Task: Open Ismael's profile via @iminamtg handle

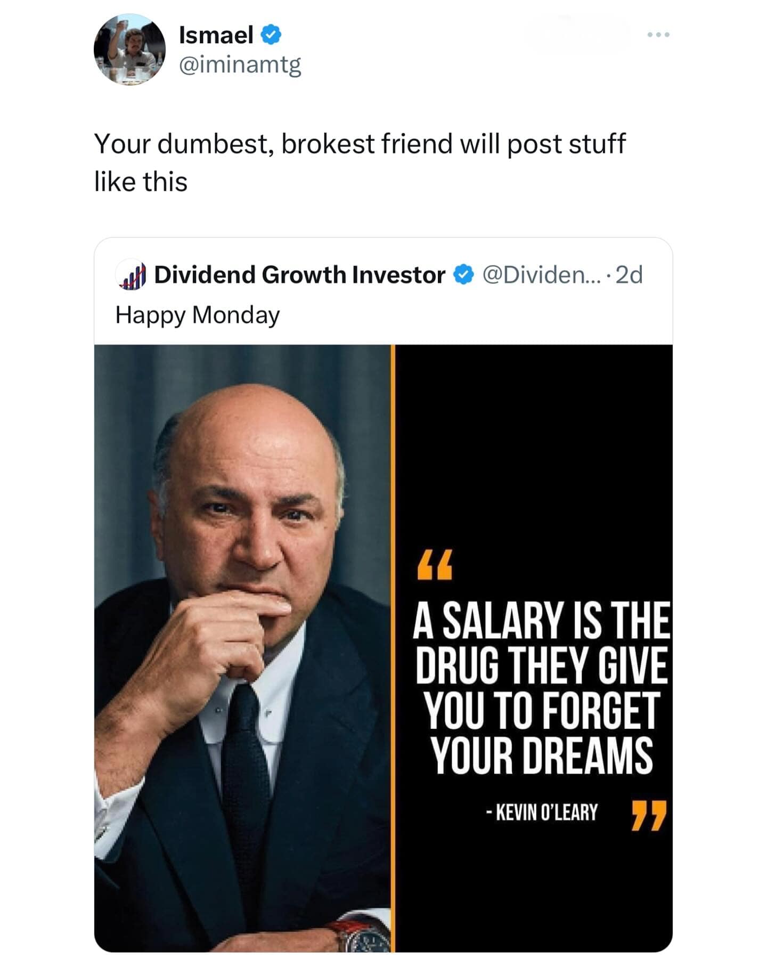Action: point(241,64)
